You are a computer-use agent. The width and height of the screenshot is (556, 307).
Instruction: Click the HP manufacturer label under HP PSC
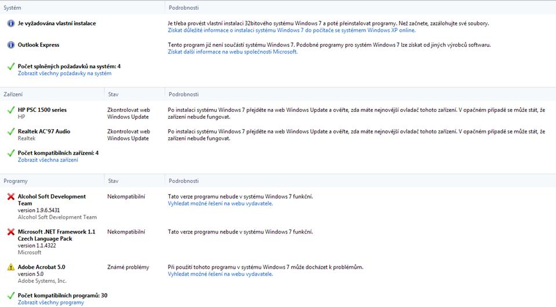(x=21, y=116)
